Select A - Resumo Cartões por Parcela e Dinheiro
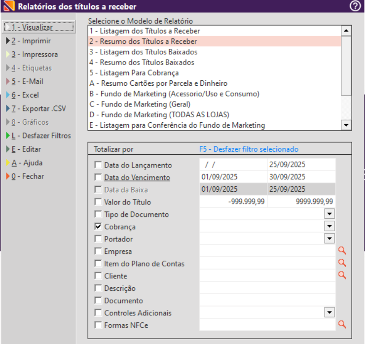Screen dimensions: 365x344 (215, 83)
